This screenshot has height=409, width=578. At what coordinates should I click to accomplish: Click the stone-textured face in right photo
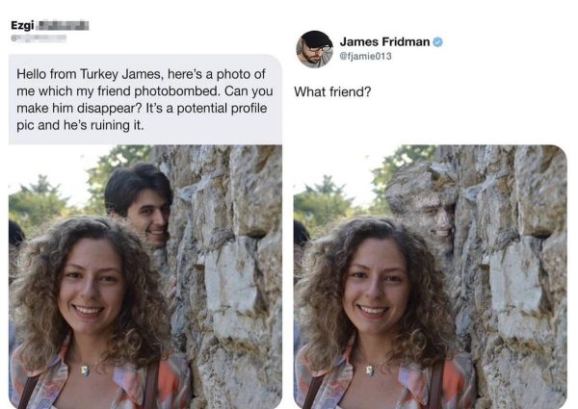pyautogui.click(x=428, y=209)
